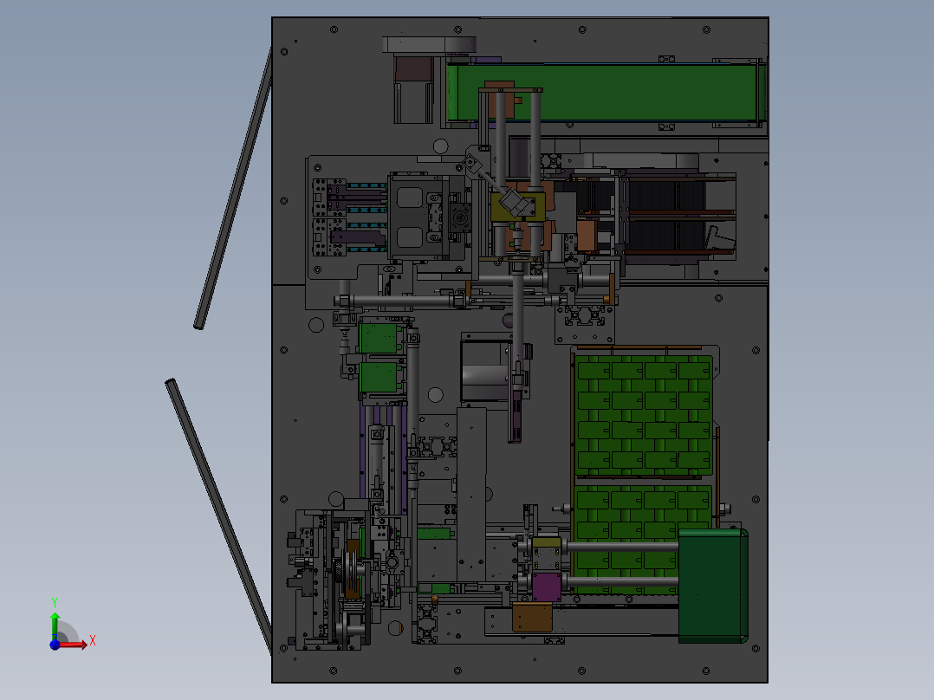Select the magenta slider block
Image resolution: width=934 pixels, height=700 pixels.
coord(547,587)
